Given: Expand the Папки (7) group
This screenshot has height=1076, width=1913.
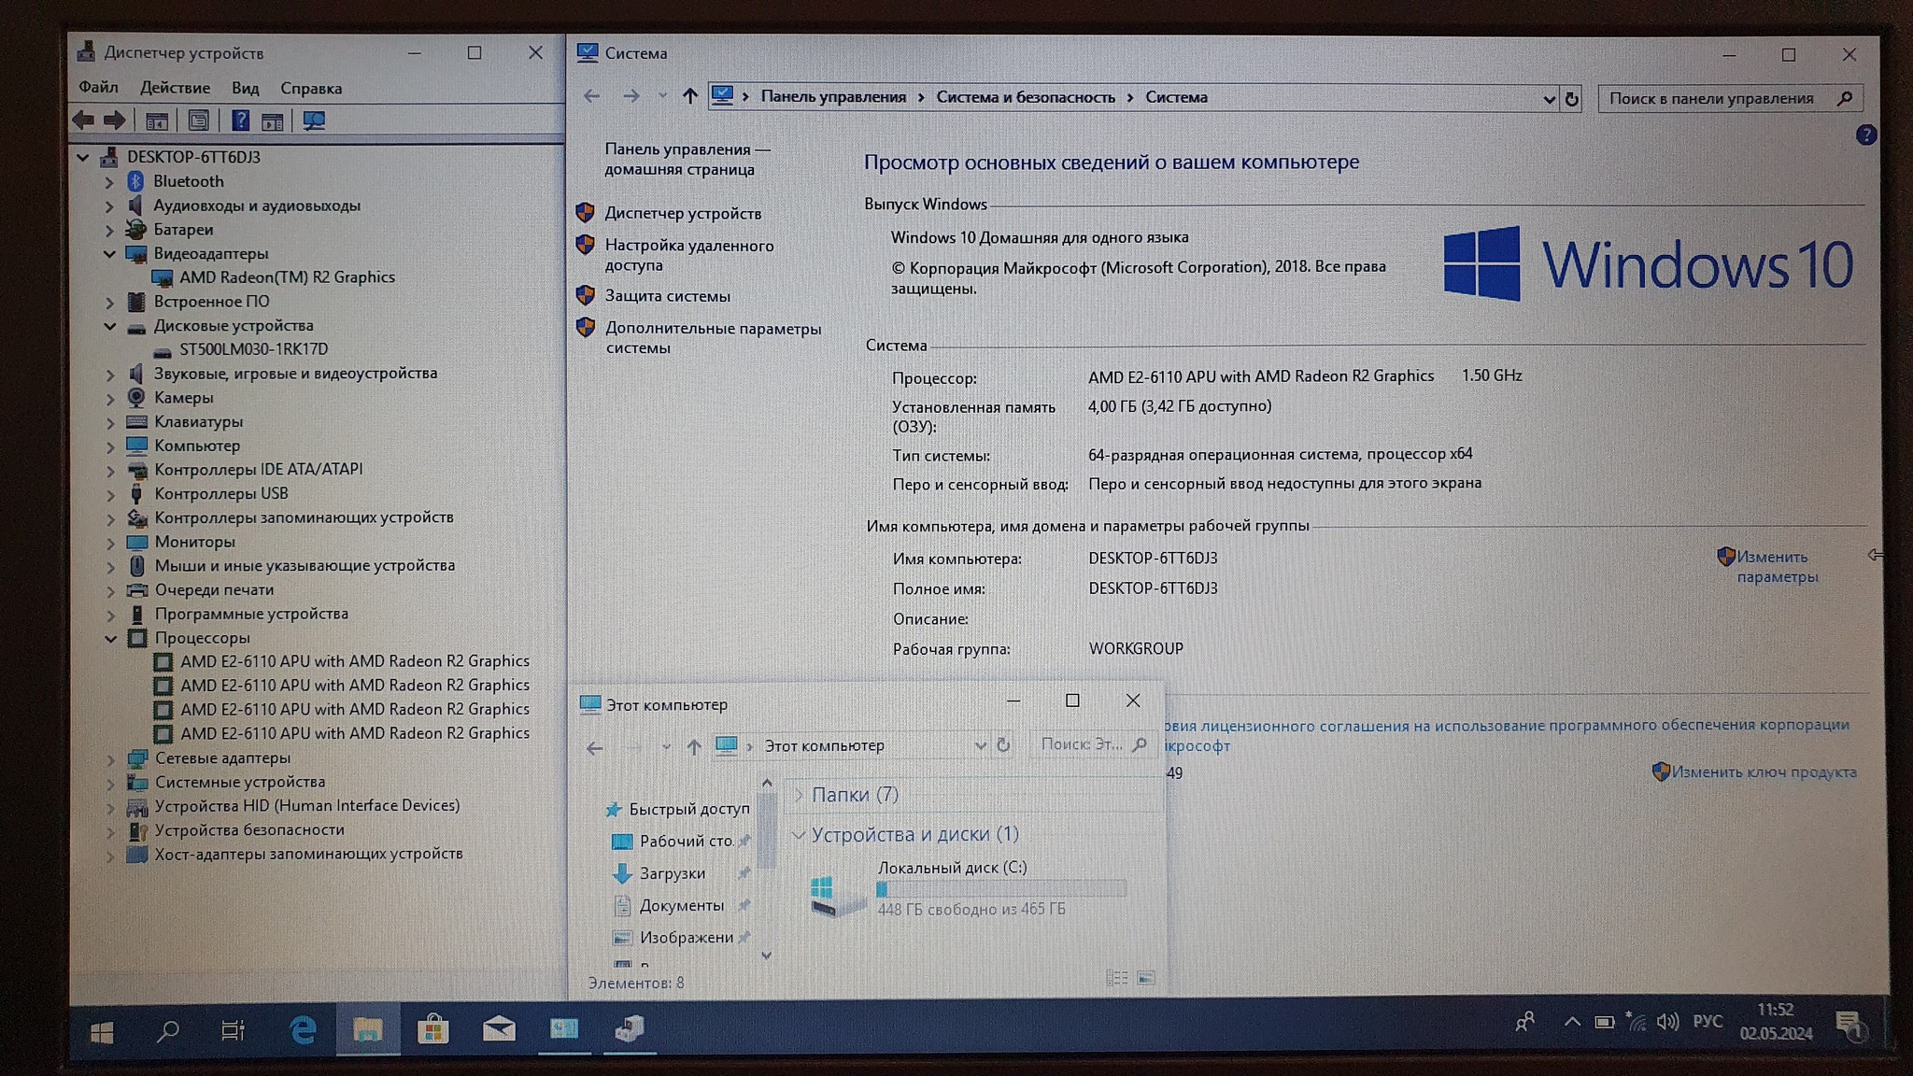Looking at the screenshot, I should (800, 795).
